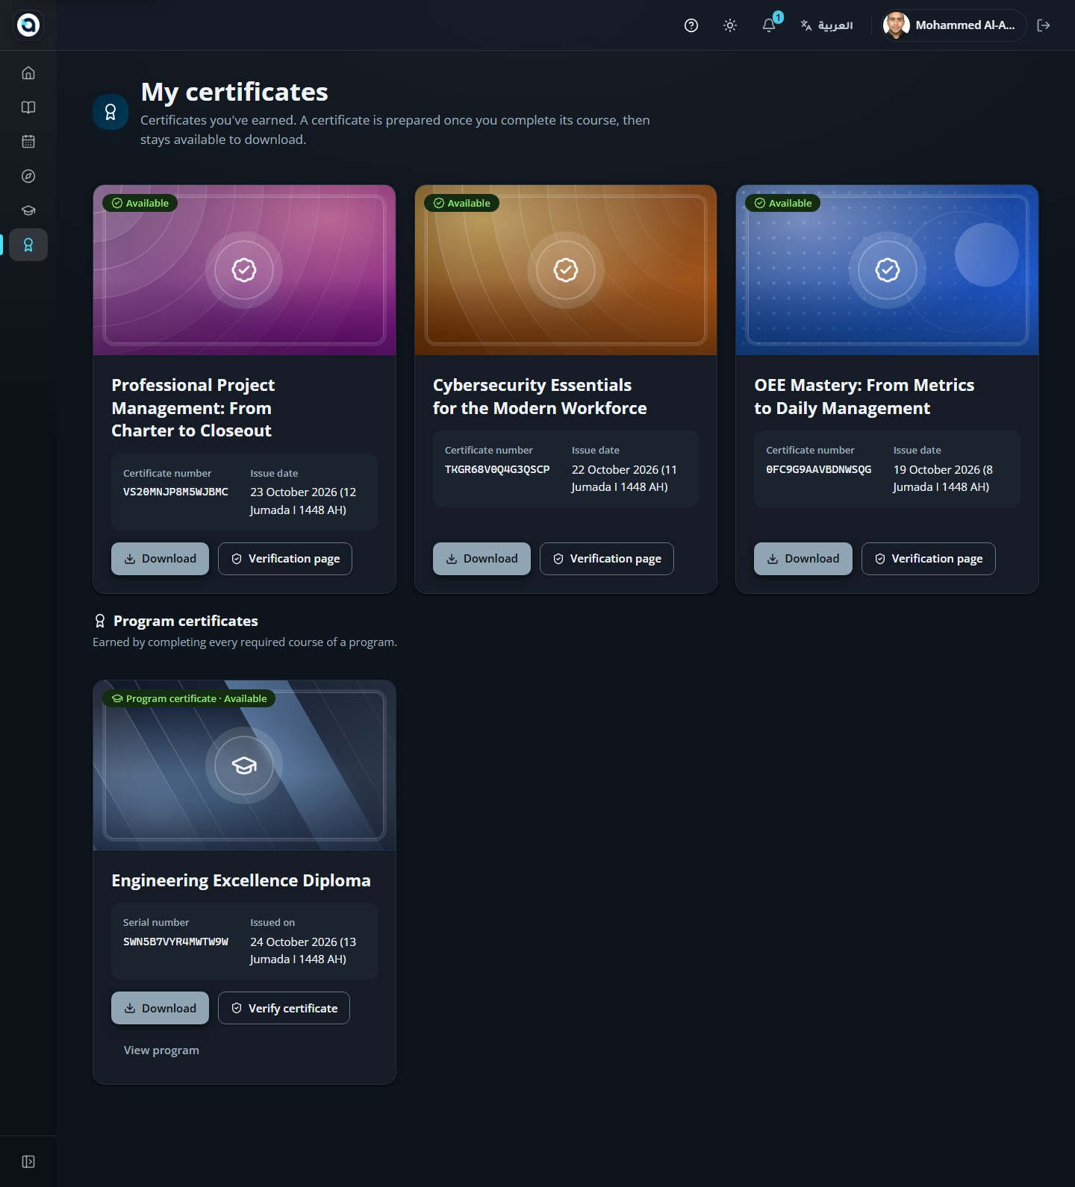Toggle the light/dark theme sun icon
Viewport: 1075px width, 1187px height.
pos(730,25)
